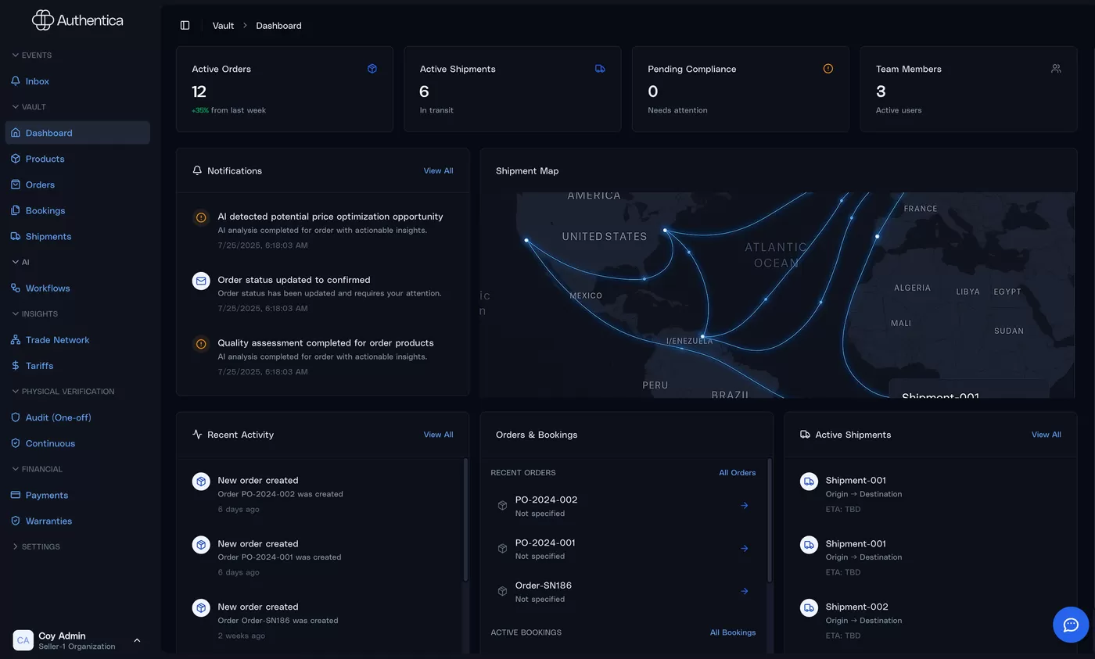Viewport: 1095px width, 659px height.
Task: Open the Shipments section via its truck icon
Action: pos(16,236)
